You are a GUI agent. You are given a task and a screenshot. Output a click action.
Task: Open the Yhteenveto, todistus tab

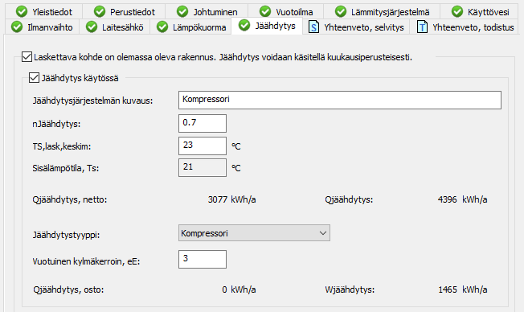click(465, 27)
